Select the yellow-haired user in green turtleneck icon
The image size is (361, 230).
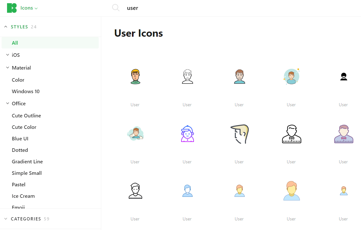[x=135, y=76]
